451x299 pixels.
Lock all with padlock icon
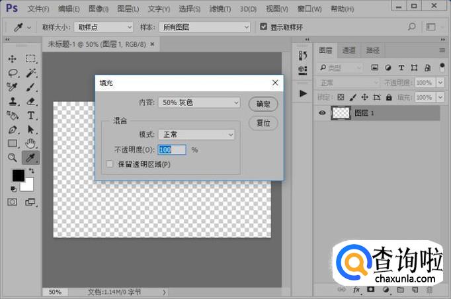click(x=389, y=97)
